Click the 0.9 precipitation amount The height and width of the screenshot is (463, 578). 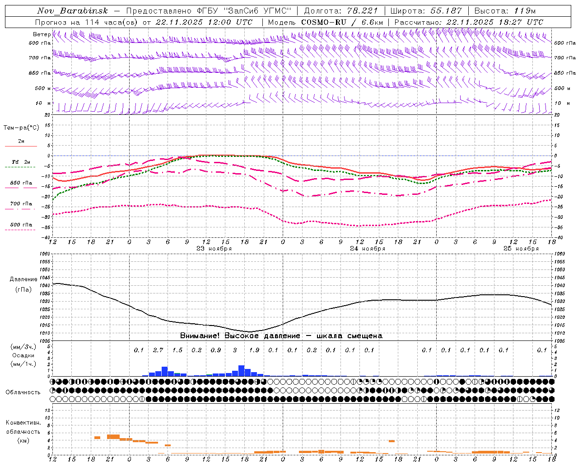(x=216, y=350)
